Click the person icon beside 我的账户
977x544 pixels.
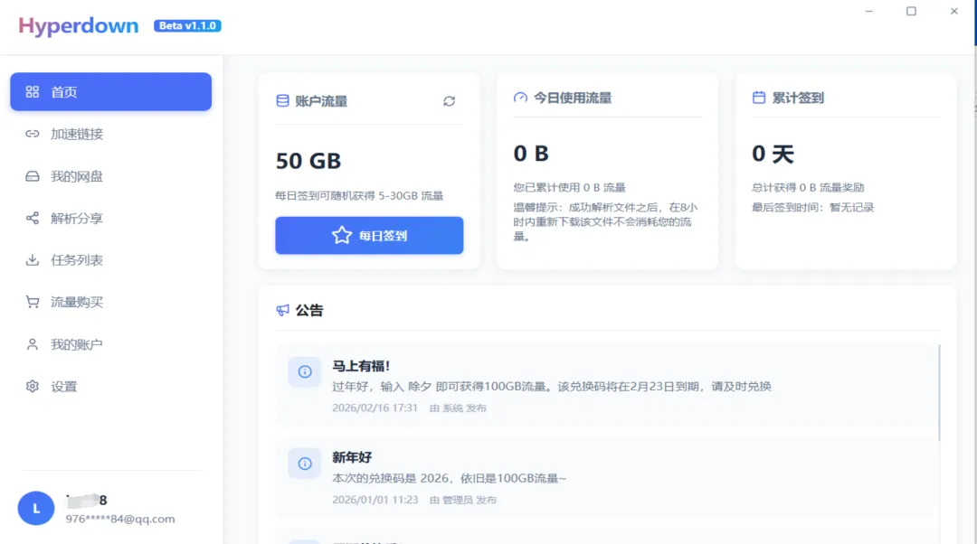coord(33,344)
